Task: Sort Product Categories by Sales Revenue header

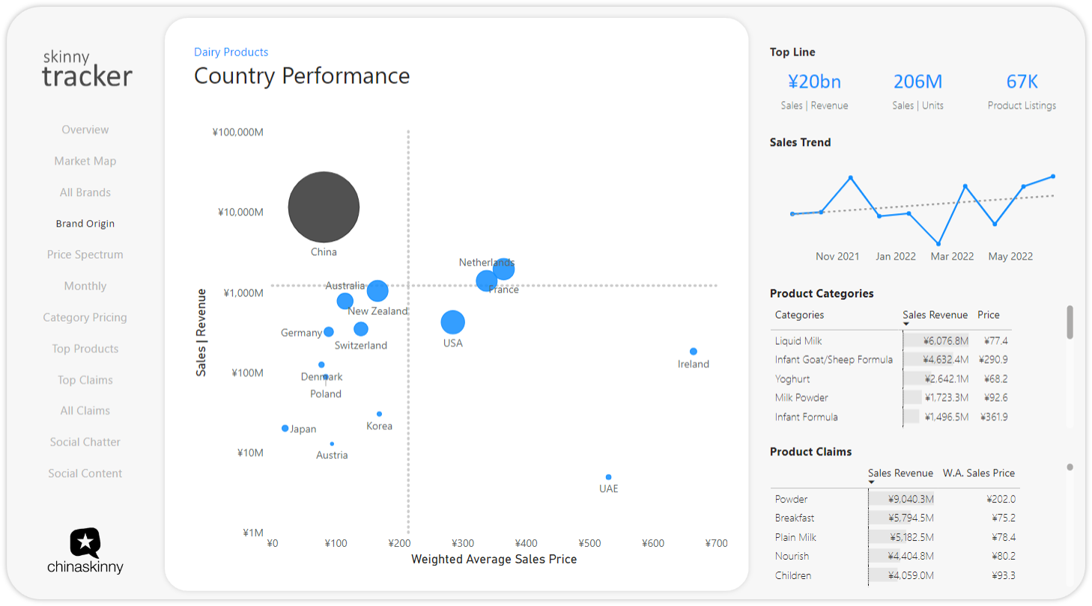Action: (x=935, y=315)
